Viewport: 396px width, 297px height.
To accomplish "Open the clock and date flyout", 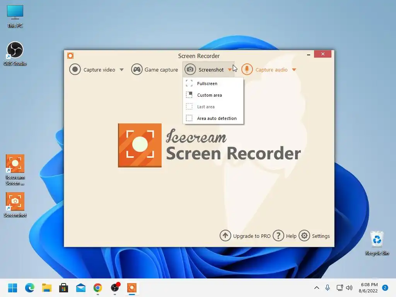I will click(368, 288).
